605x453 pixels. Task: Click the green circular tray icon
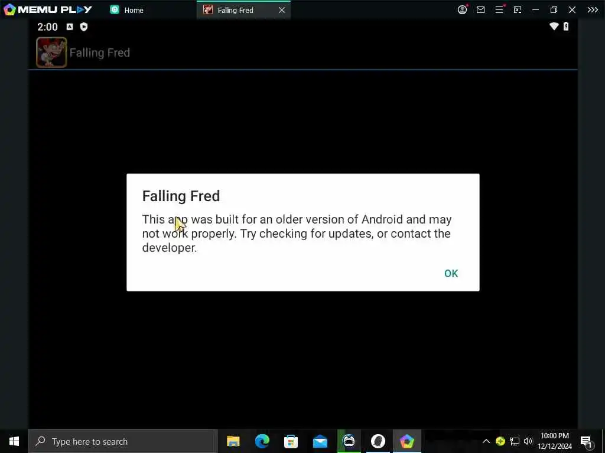tap(500, 441)
